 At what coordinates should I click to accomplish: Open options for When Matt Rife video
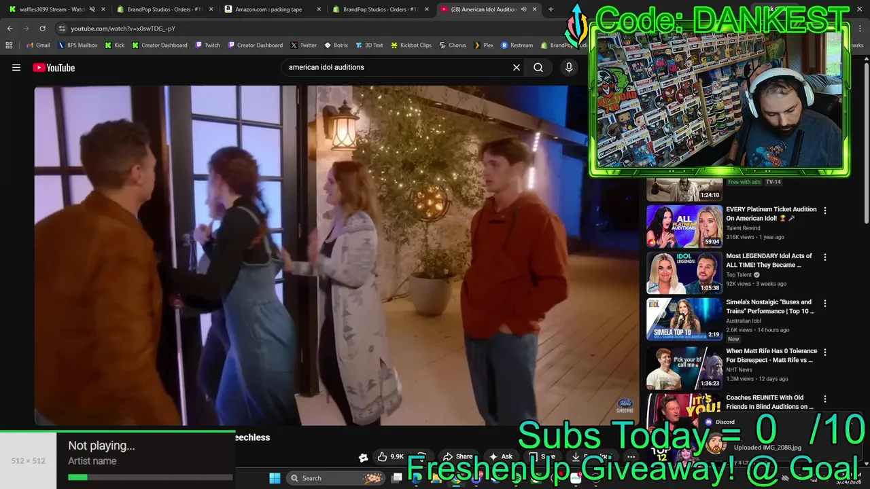825,352
